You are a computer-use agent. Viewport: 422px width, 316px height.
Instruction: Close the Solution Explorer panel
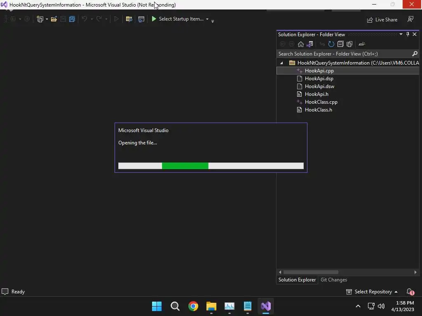coord(415,34)
